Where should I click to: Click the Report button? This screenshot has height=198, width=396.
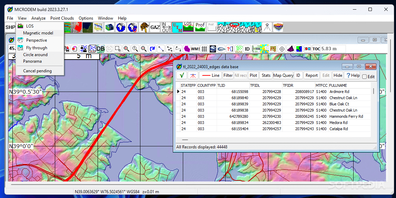click(x=311, y=75)
